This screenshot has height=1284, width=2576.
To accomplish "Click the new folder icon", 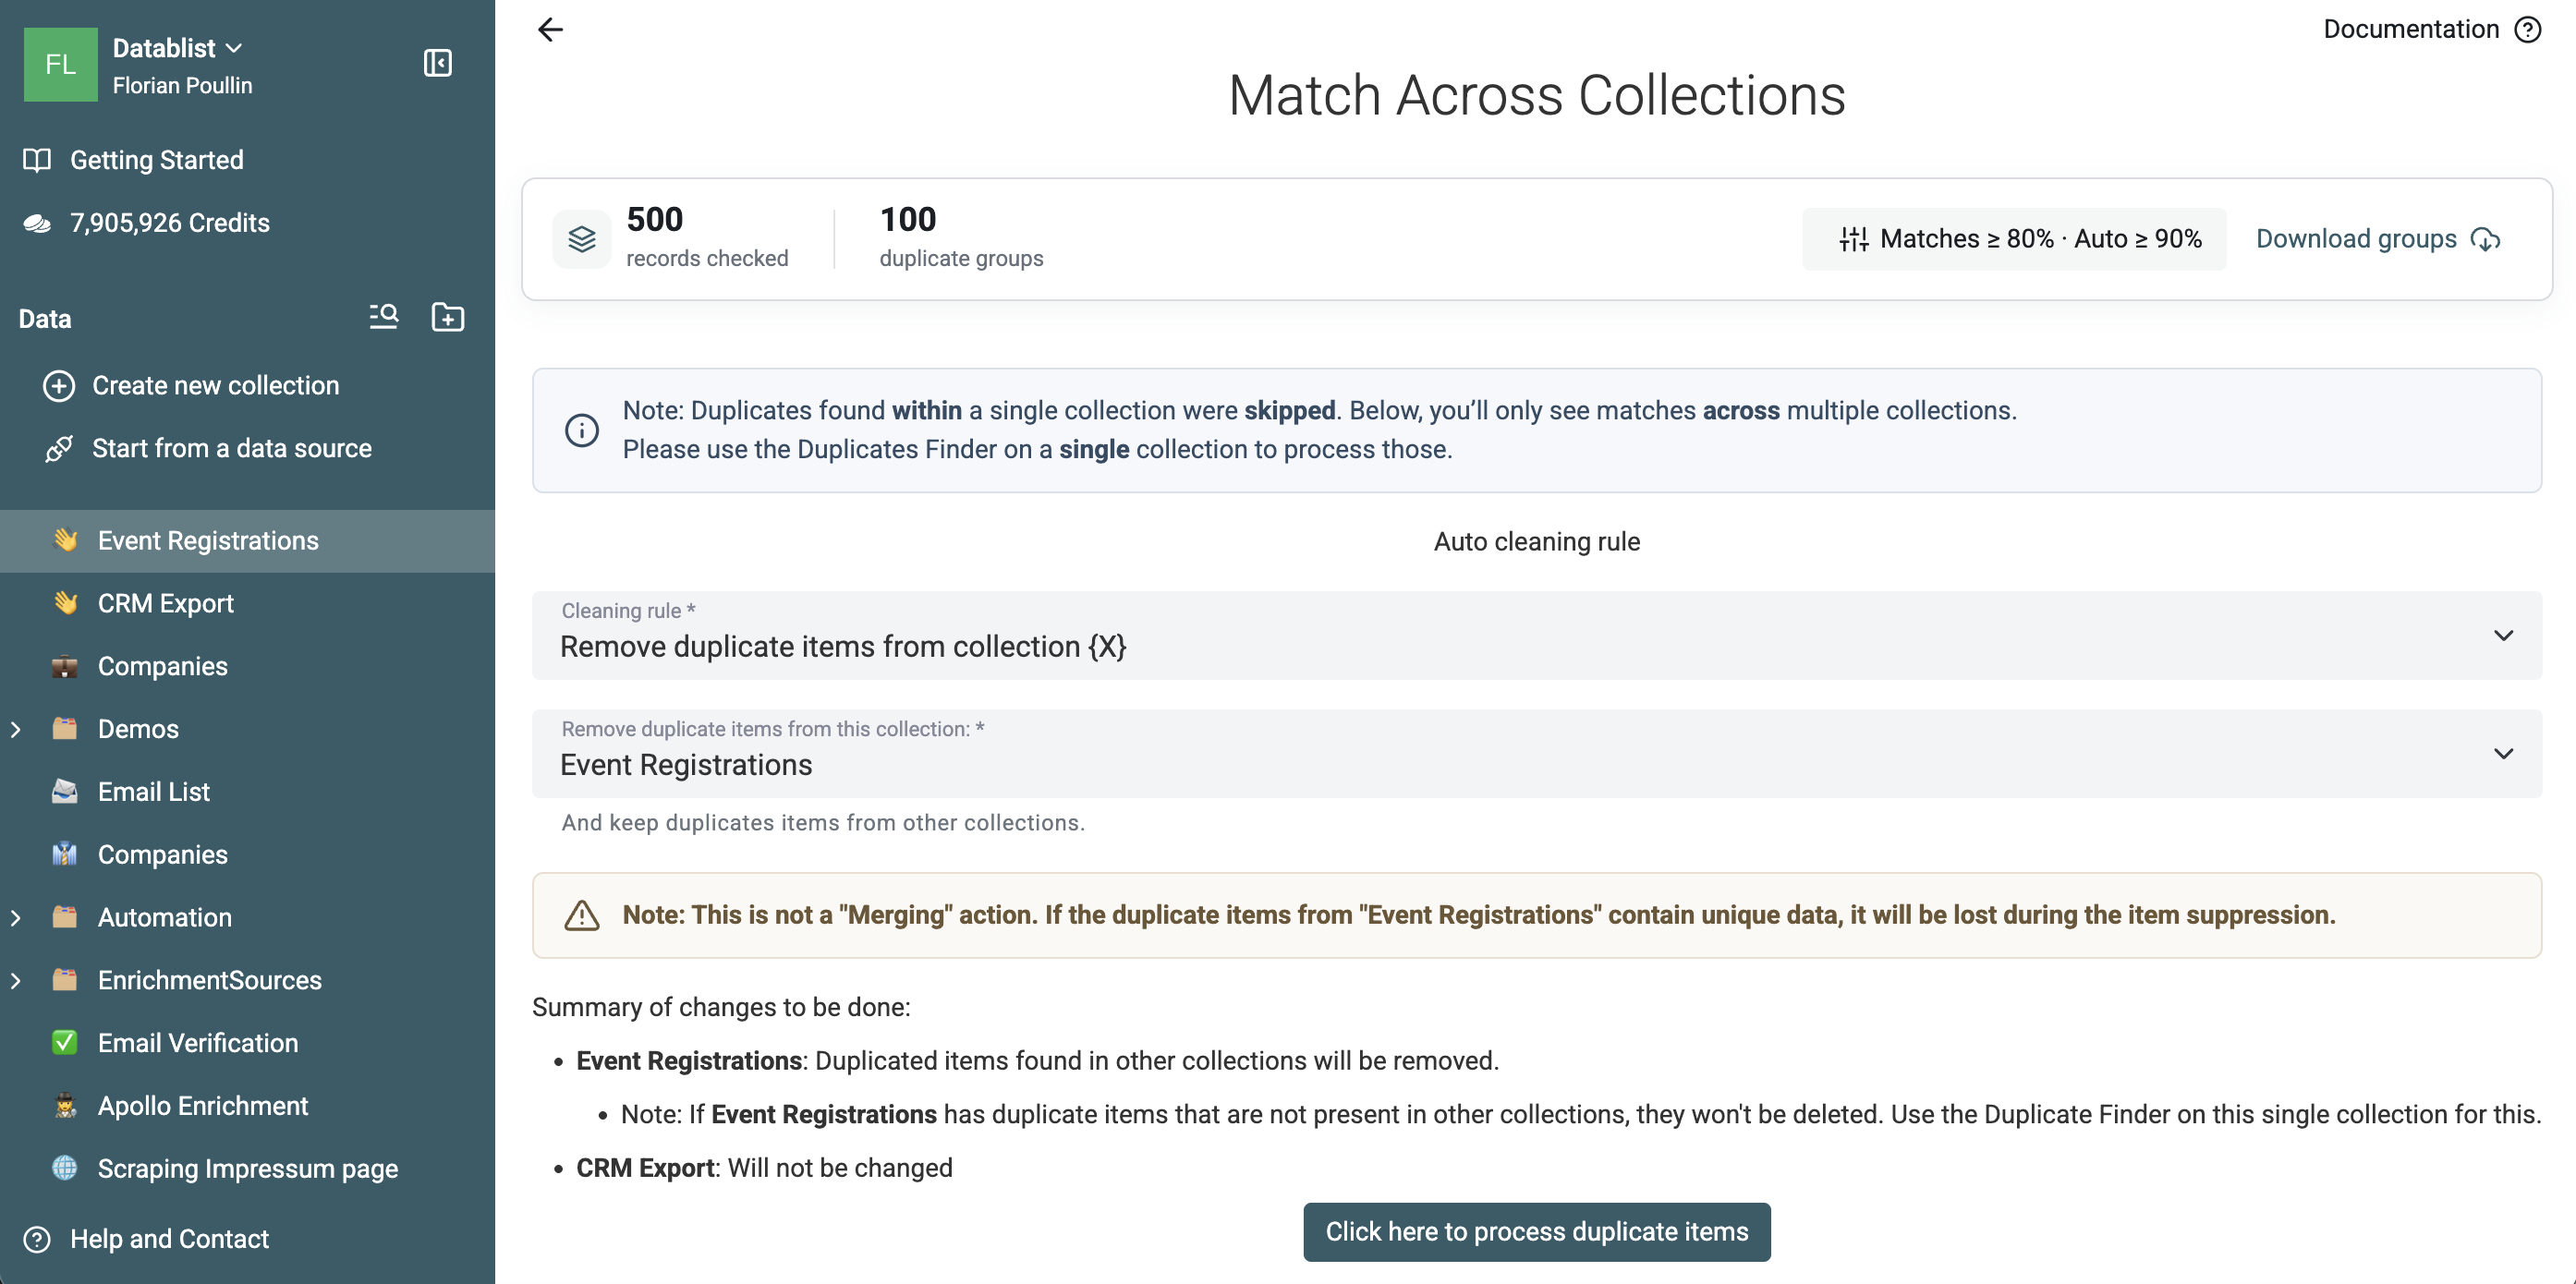I will click(x=448, y=317).
